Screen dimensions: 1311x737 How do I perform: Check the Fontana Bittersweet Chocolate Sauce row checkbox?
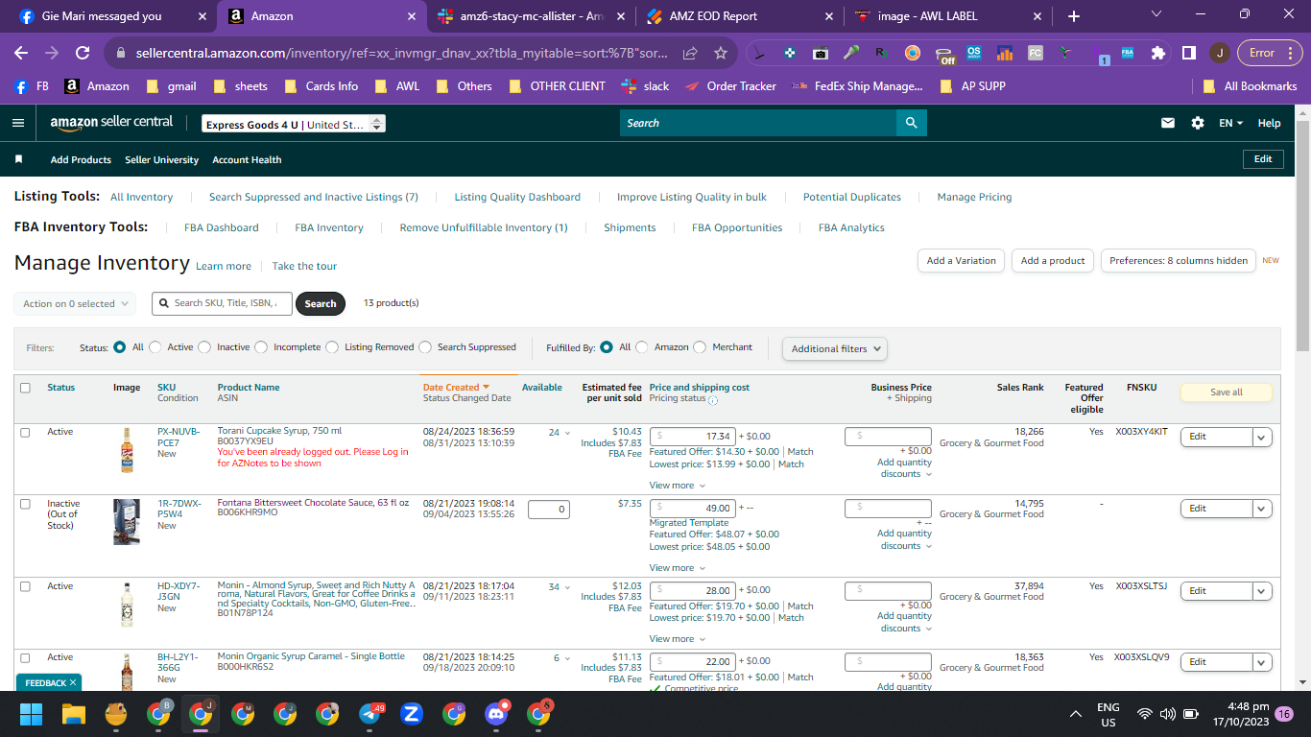click(x=25, y=504)
